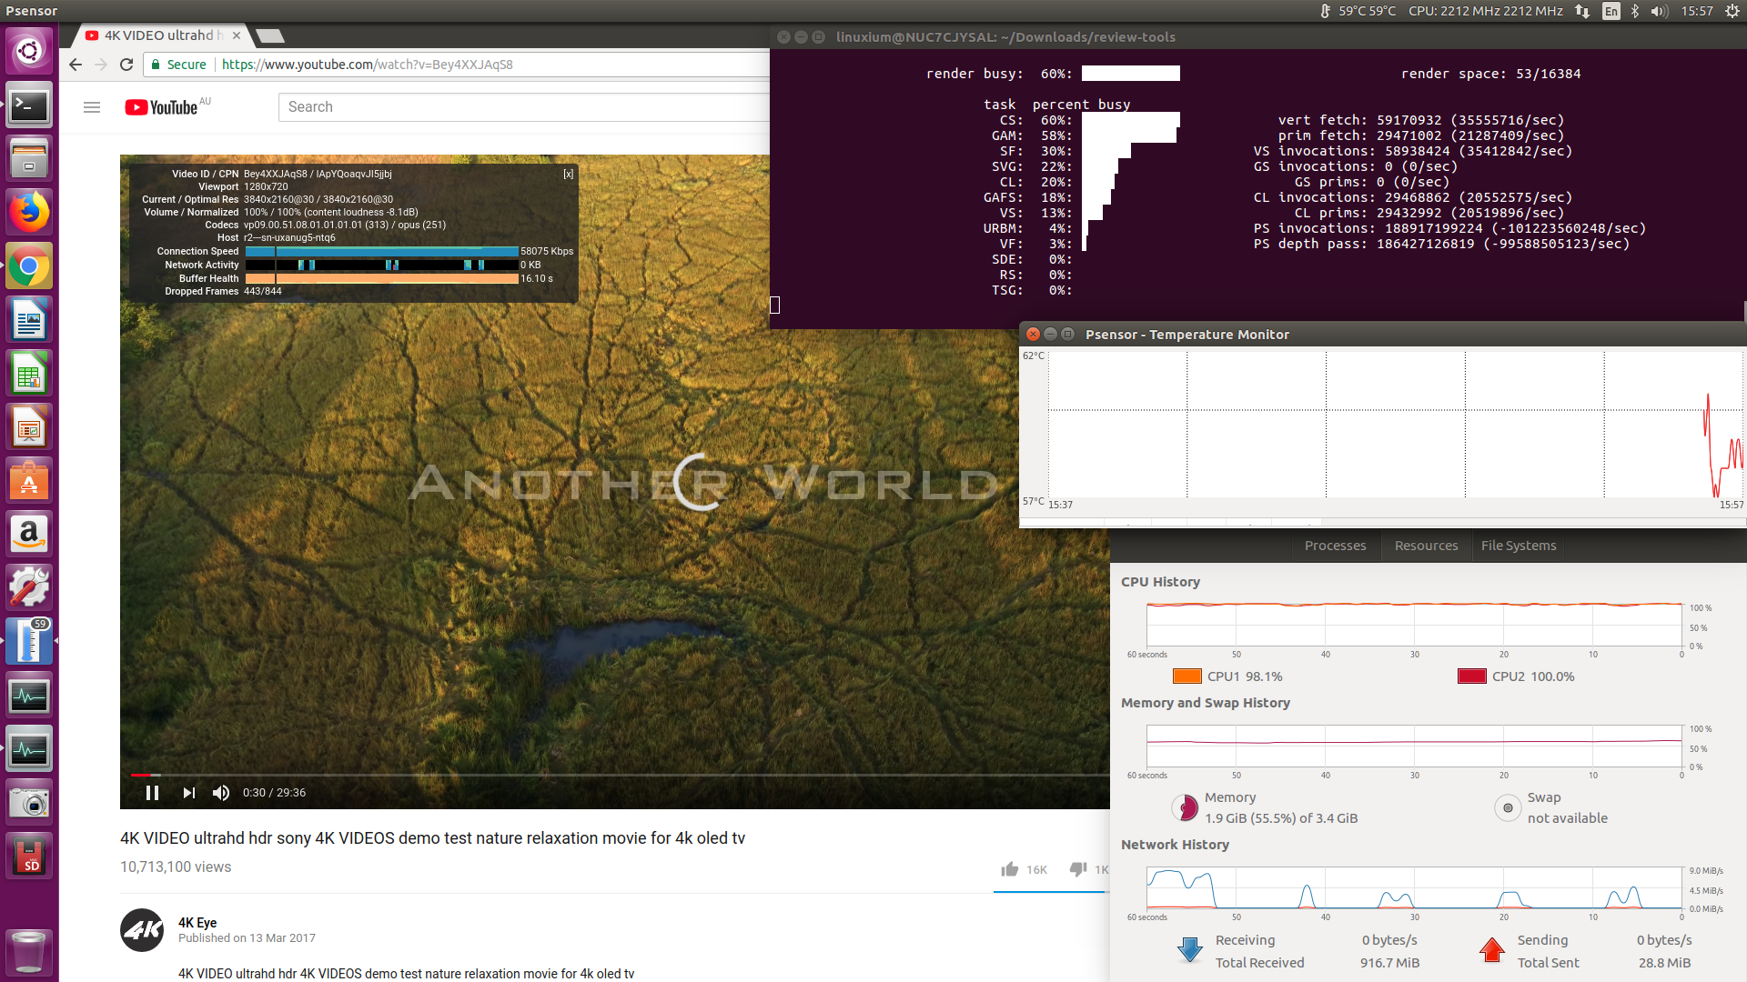The height and width of the screenshot is (982, 1747).
Task: Close the 4K VIDEO Chrome tab
Action: click(237, 35)
